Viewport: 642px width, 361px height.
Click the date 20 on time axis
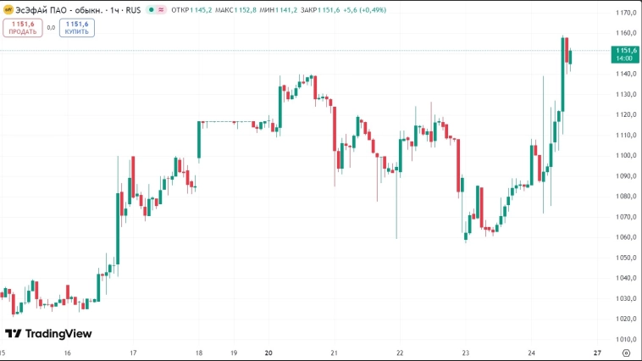coord(268,353)
